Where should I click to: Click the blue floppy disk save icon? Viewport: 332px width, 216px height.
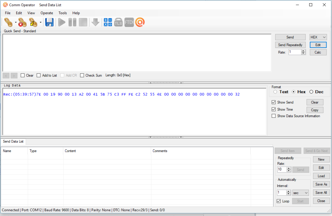(49, 22)
